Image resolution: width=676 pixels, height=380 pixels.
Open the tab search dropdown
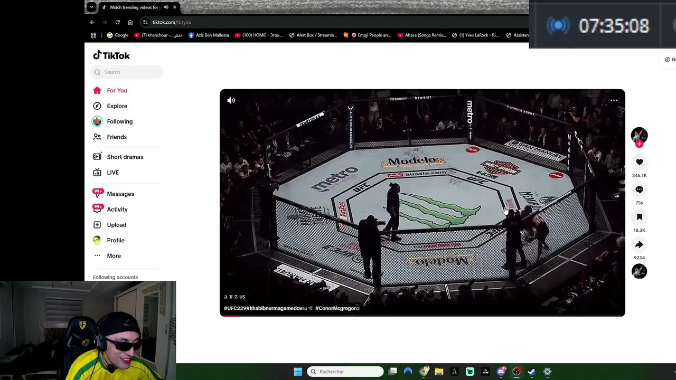point(91,7)
